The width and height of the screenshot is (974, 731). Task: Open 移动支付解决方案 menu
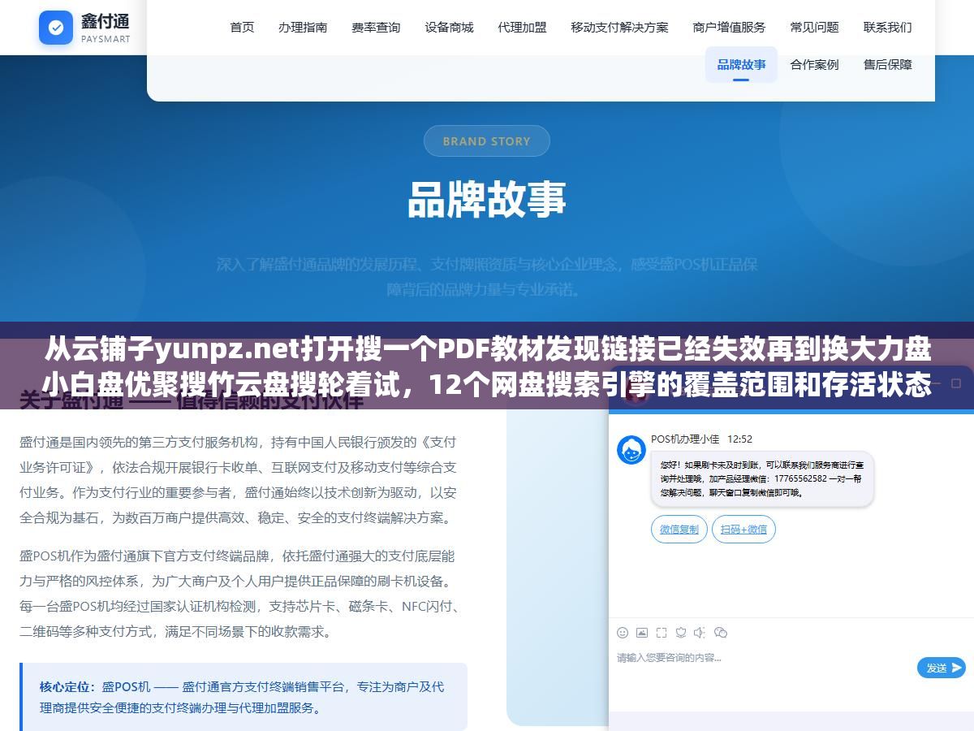coord(619,27)
